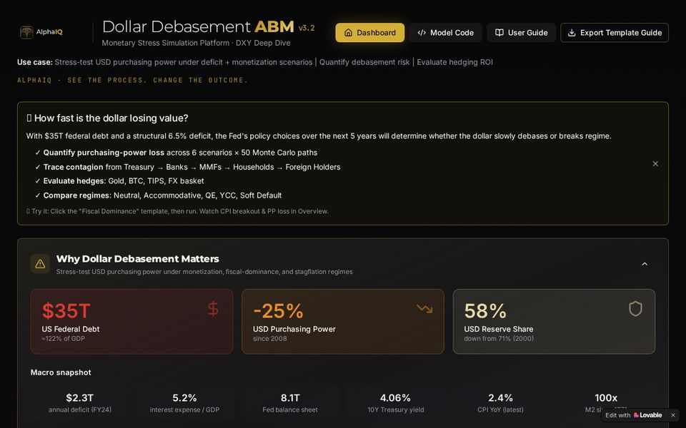Viewport: 686px width, 428px height.
Task: Select the -25% USD Purchasing Power card
Action: [x=342, y=322]
